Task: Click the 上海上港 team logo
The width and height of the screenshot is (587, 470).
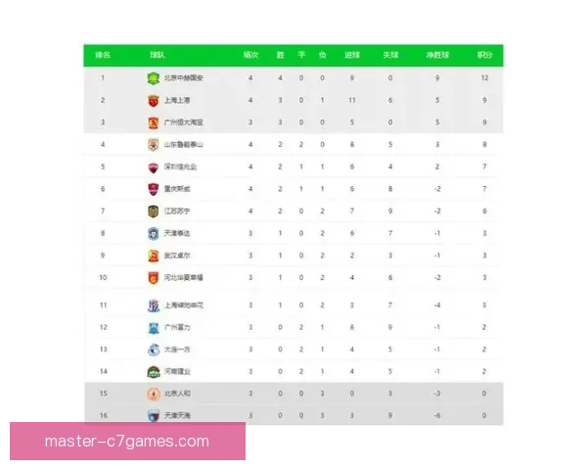Action: click(153, 101)
